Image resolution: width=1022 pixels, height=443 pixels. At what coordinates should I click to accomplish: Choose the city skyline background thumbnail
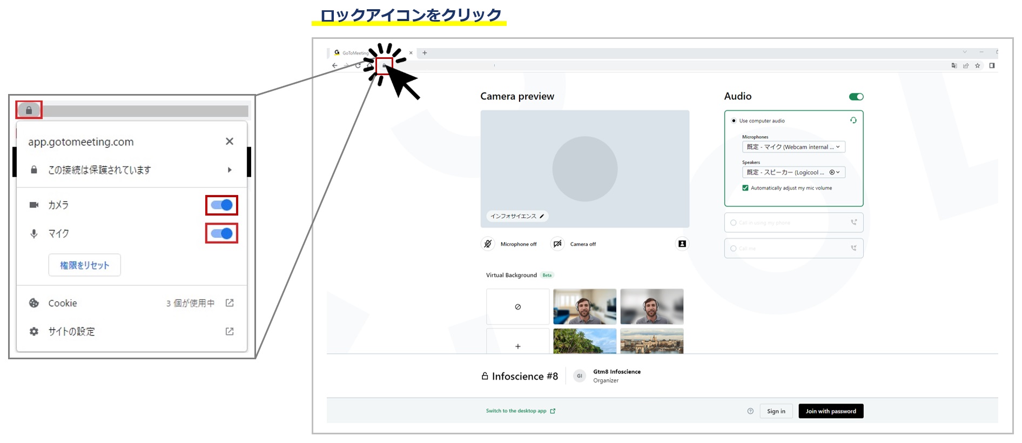pyautogui.click(x=651, y=341)
